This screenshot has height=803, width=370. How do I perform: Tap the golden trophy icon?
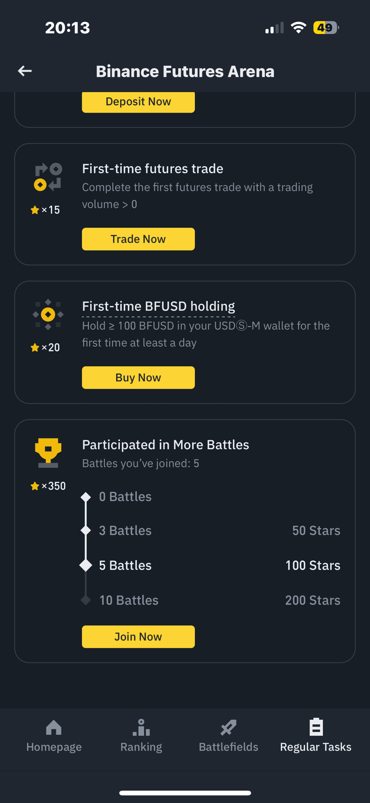coord(48,453)
